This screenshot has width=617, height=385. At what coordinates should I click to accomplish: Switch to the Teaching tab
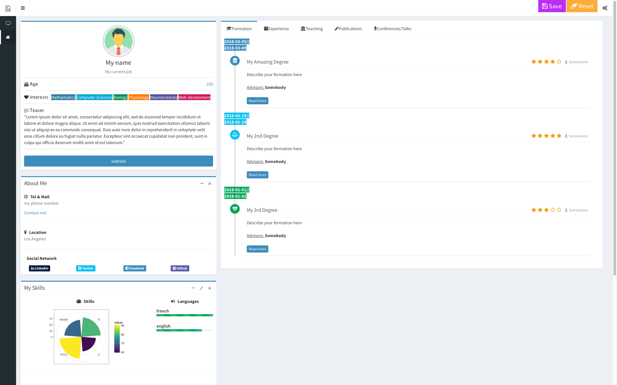point(312,29)
